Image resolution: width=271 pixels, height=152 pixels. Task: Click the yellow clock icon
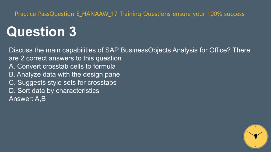coord(256,136)
